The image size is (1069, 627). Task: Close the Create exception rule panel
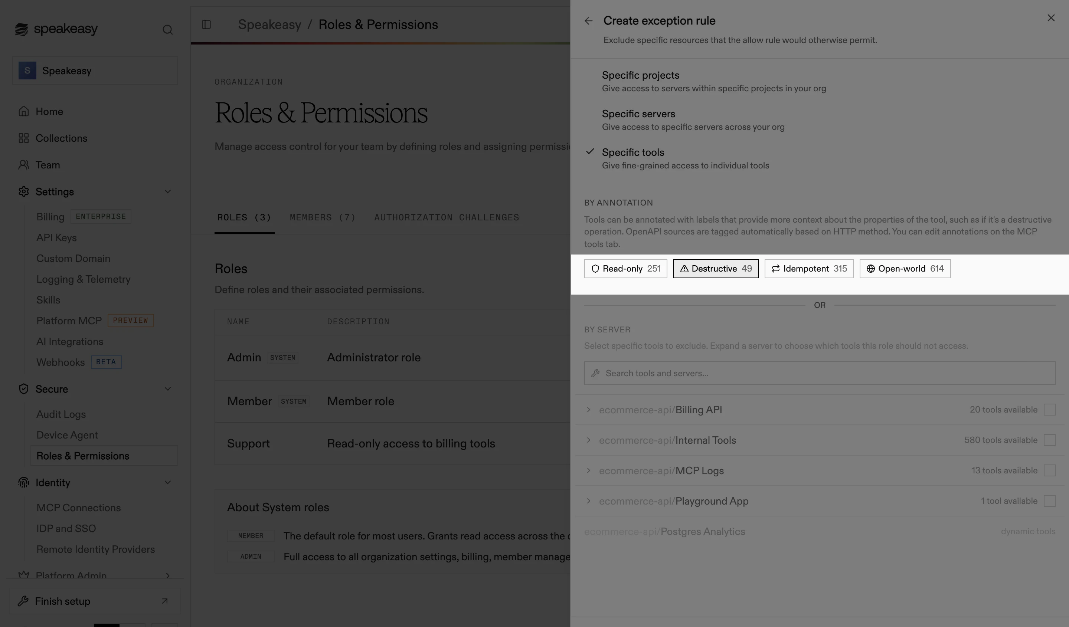(x=1051, y=18)
